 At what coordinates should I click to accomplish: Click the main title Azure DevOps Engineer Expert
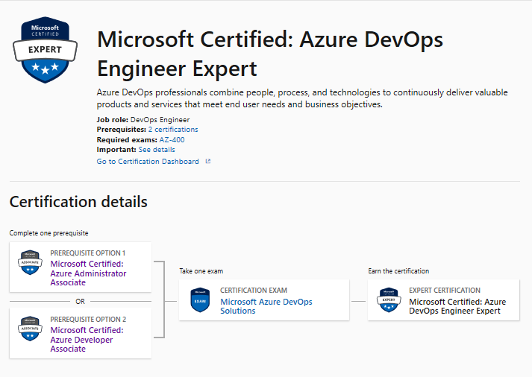coord(270,54)
